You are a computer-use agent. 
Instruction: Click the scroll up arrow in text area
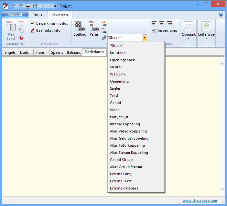coord(222,63)
